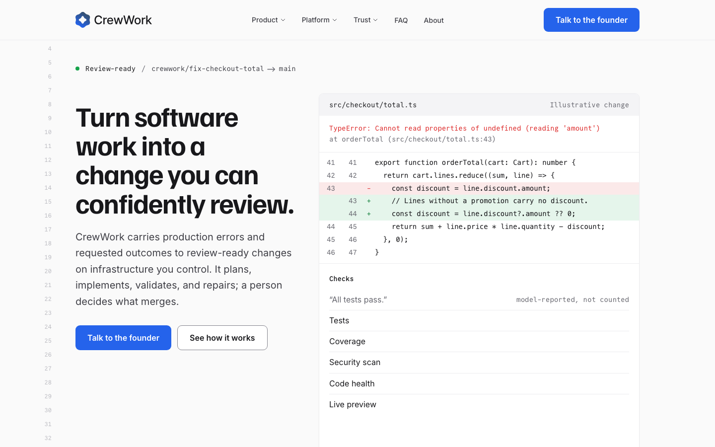Select the Code health check row
The image size is (715, 447).
pos(479,384)
